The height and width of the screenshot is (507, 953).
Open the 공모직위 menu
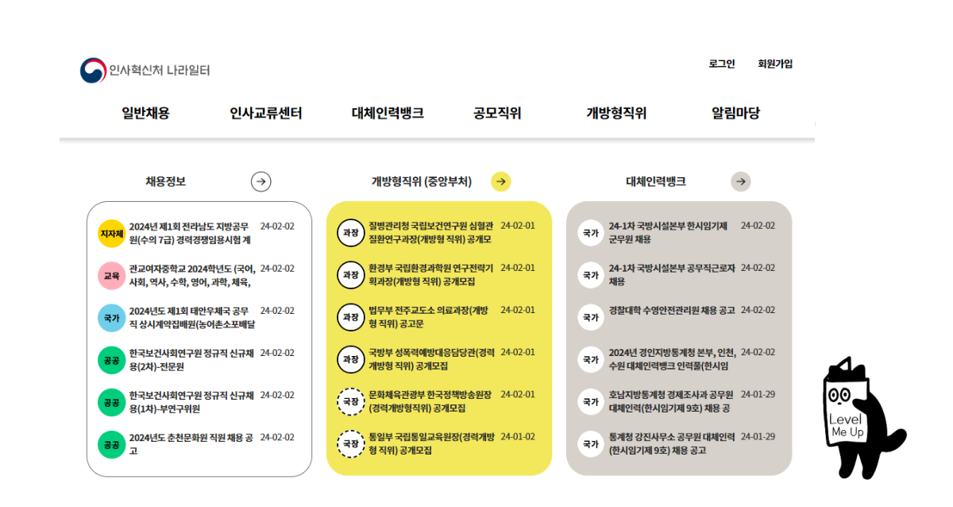[x=497, y=113]
